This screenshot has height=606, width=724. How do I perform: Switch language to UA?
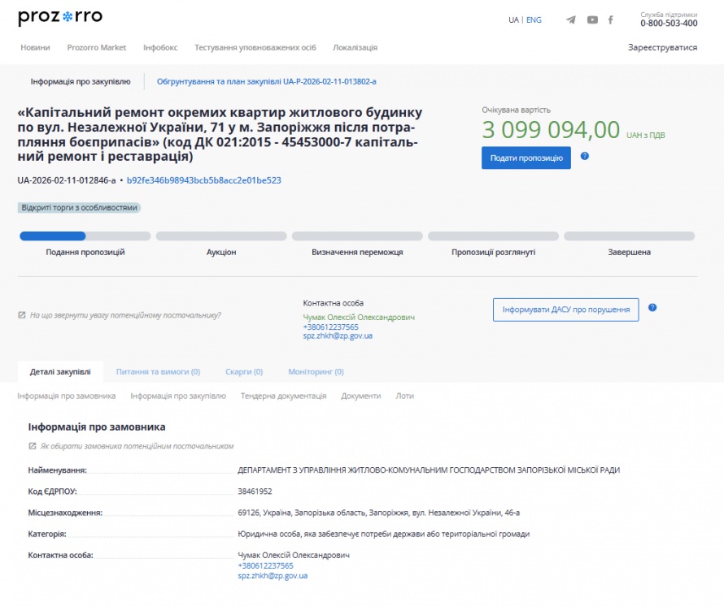[x=513, y=20]
